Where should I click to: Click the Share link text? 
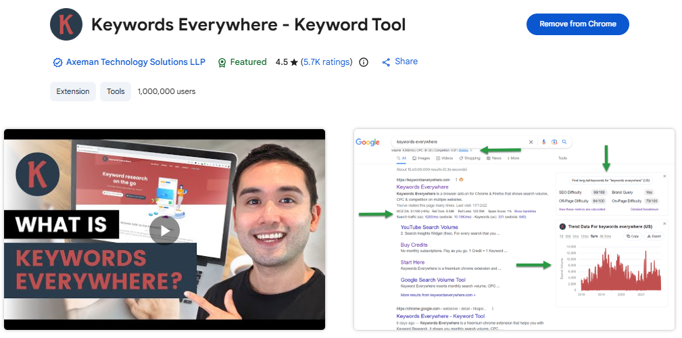[406, 62]
